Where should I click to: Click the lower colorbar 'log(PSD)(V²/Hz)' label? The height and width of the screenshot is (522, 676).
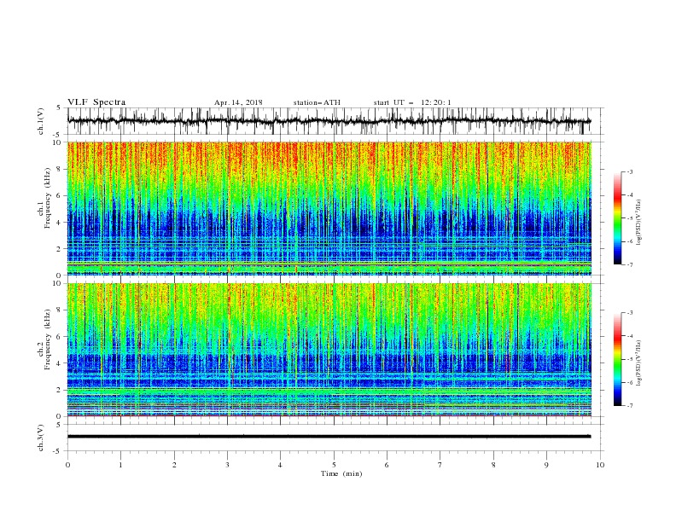pos(639,362)
